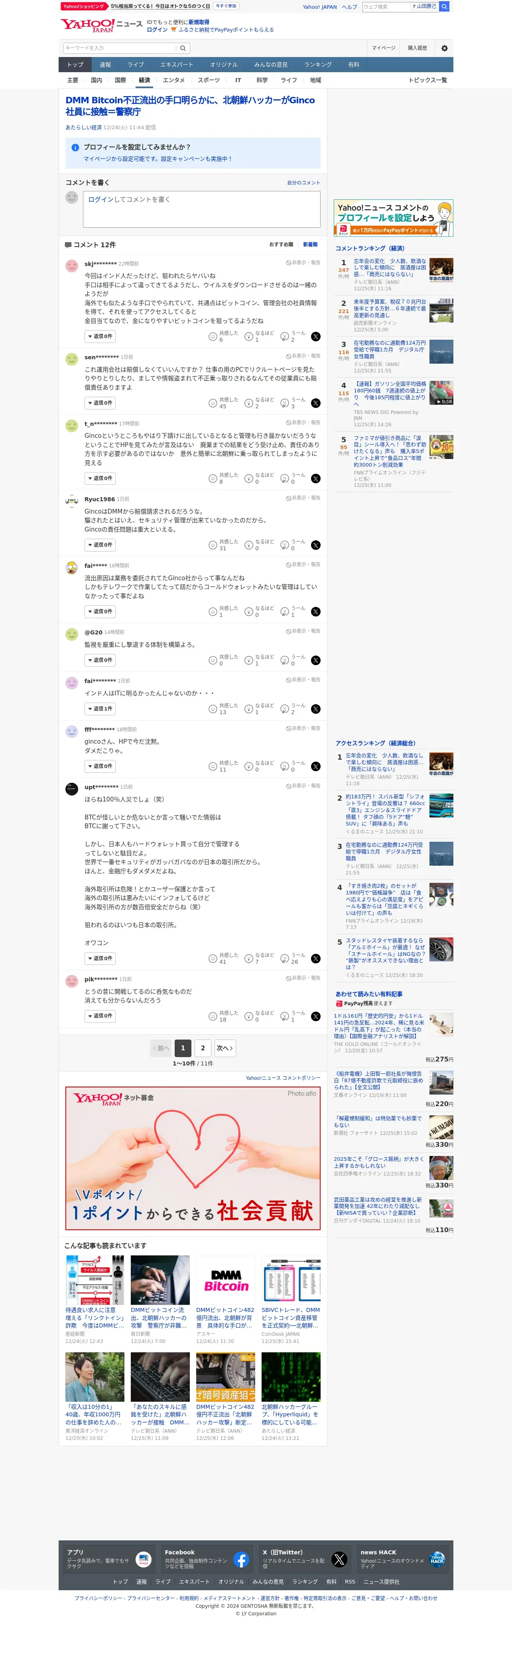This screenshot has height=1662, width=512.
Task: Share pik******** comment on X
Action: coord(315,1016)
